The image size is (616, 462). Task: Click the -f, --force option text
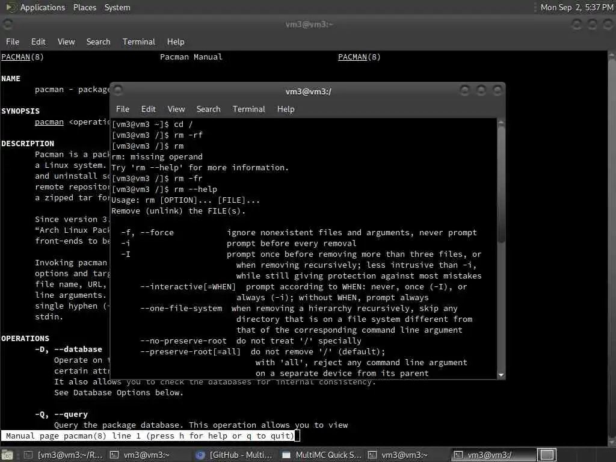147,233
